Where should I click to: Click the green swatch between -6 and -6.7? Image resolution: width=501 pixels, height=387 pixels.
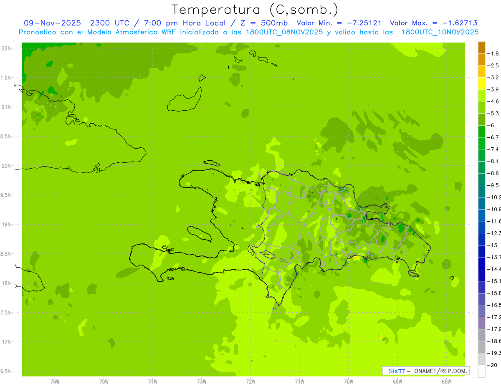click(x=481, y=132)
